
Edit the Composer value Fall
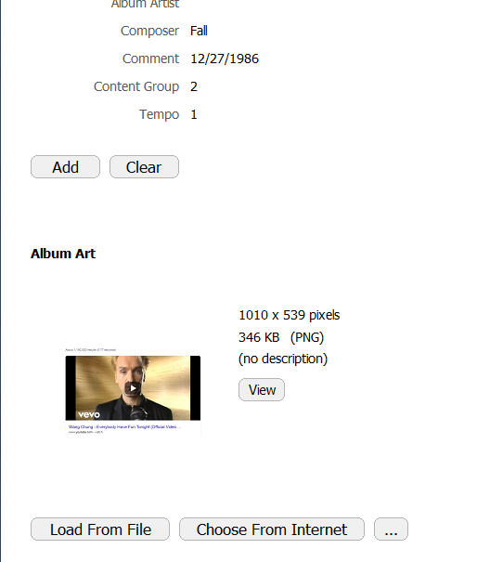coord(199,31)
